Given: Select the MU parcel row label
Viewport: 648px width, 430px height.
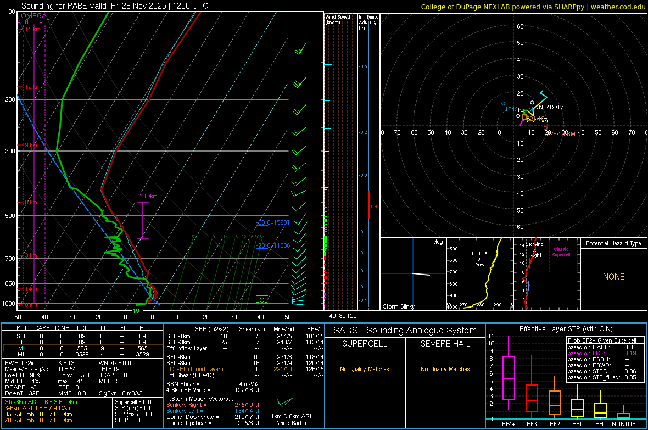Looking at the screenshot, I should click(22, 354).
